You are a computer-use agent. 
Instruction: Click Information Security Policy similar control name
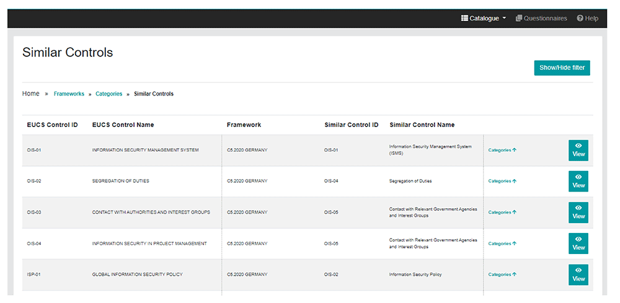pyautogui.click(x=415, y=274)
